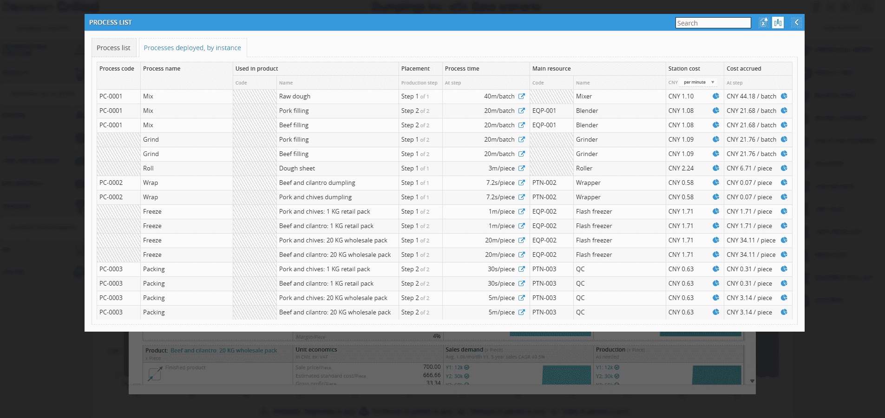885x418 pixels.
Task: Click the Y1: 12k sales demand entry in background
Action: pyautogui.click(x=458, y=367)
